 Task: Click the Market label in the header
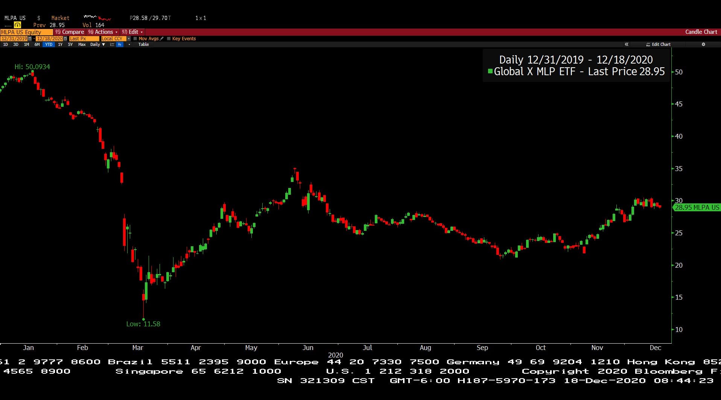click(60, 18)
